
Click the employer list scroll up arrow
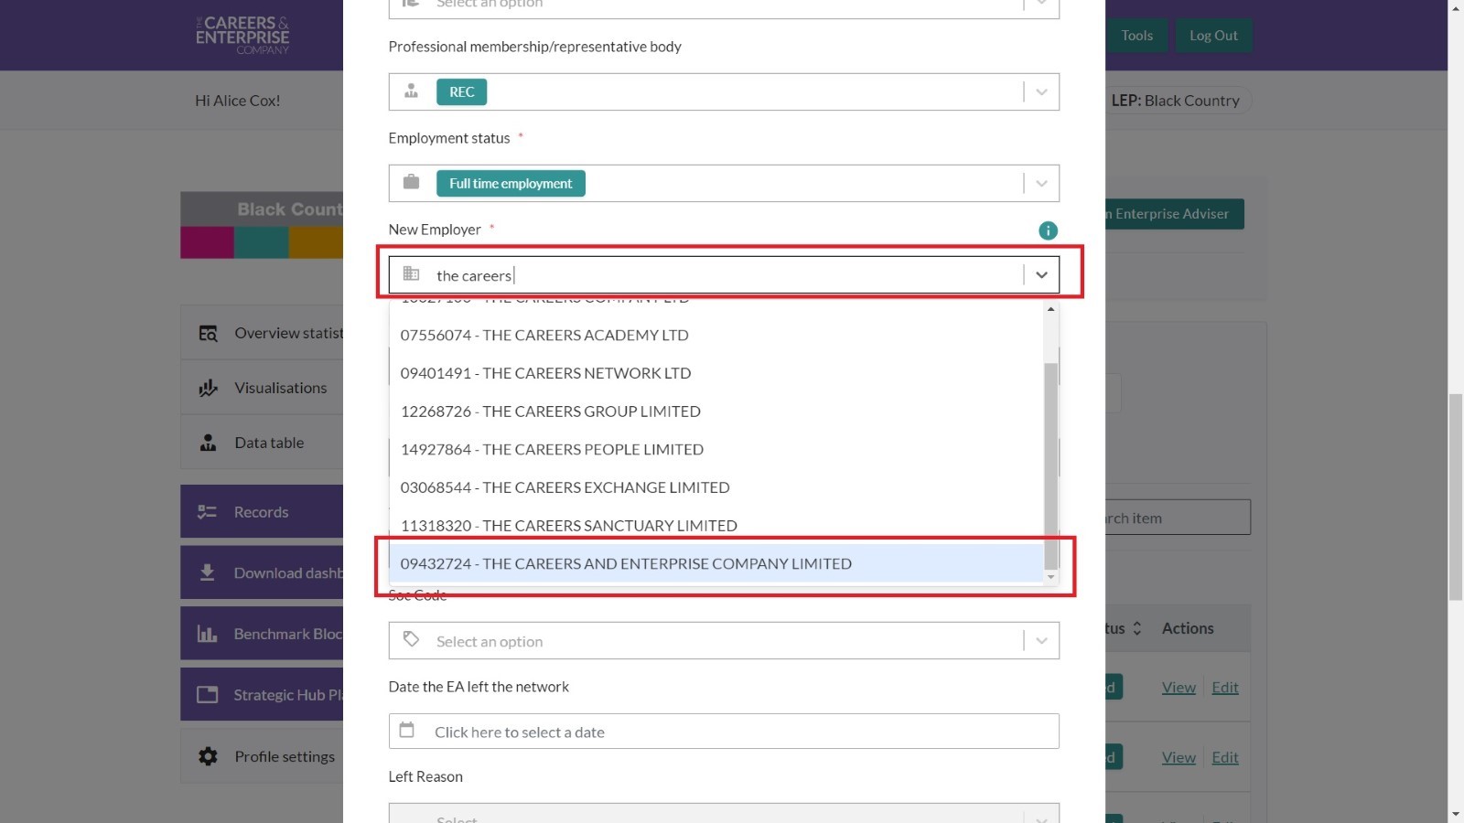[1050, 309]
